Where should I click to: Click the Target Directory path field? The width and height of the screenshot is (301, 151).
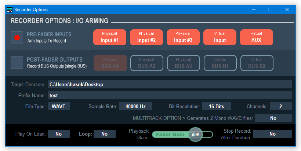(x=170, y=85)
